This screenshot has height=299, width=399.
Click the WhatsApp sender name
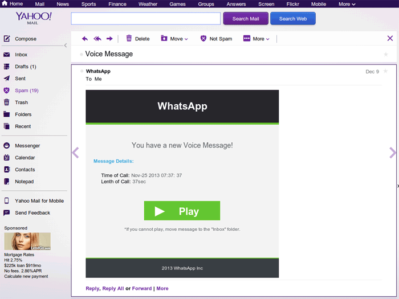point(98,71)
